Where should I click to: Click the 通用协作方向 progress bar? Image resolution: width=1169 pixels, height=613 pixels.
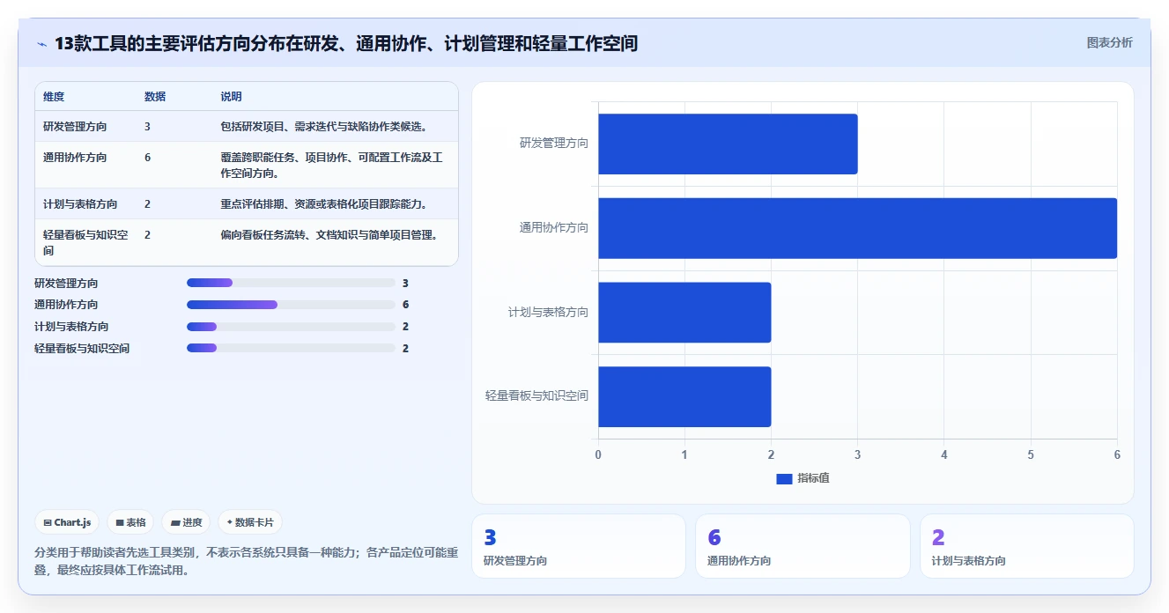[291, 305]
